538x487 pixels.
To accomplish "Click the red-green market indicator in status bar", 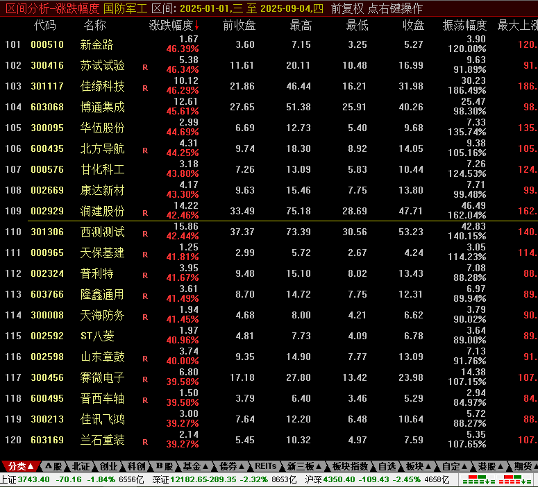I will point(496,479).
